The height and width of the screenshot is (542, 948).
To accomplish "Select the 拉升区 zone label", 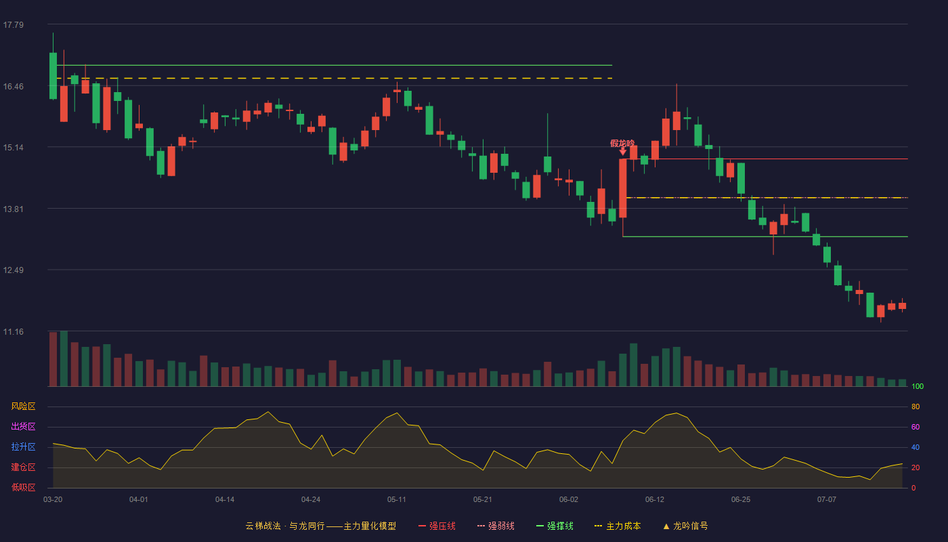I will [x=23, y=447].
